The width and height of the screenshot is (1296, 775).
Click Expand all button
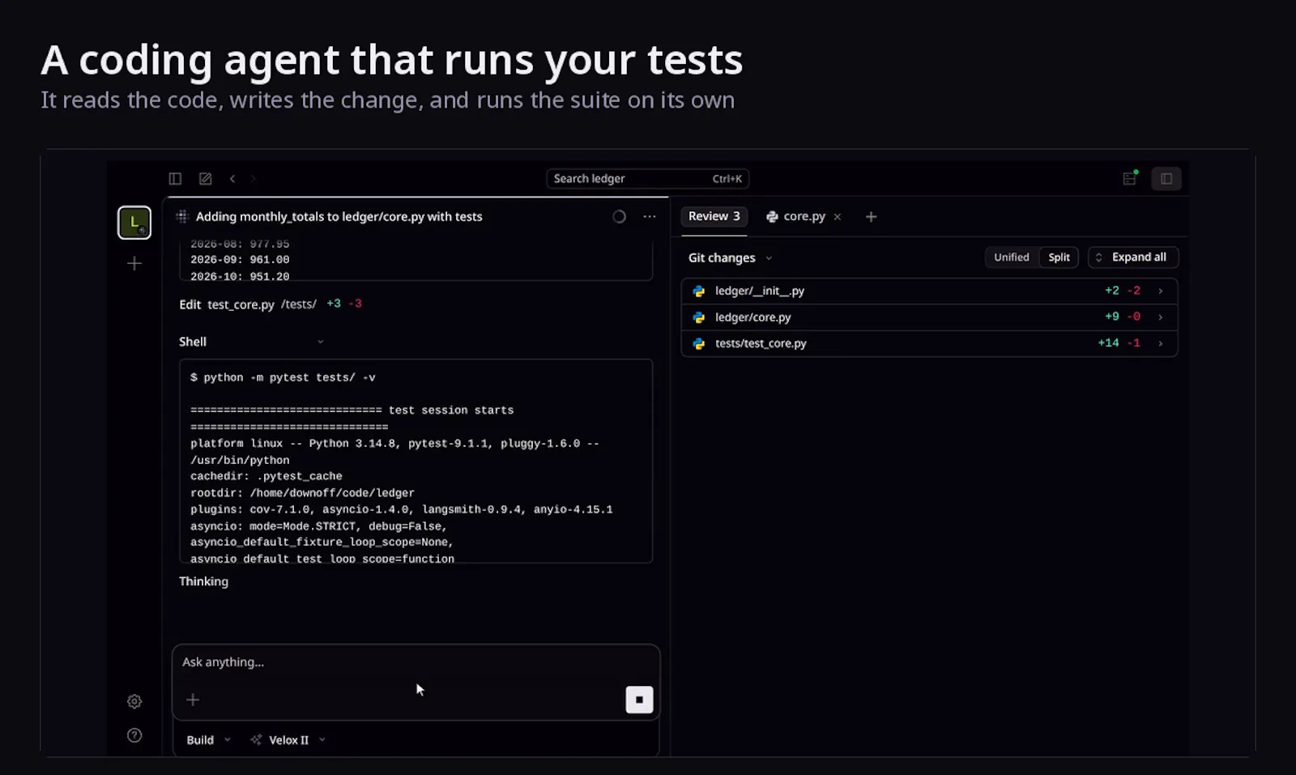tap(1133, 257)
